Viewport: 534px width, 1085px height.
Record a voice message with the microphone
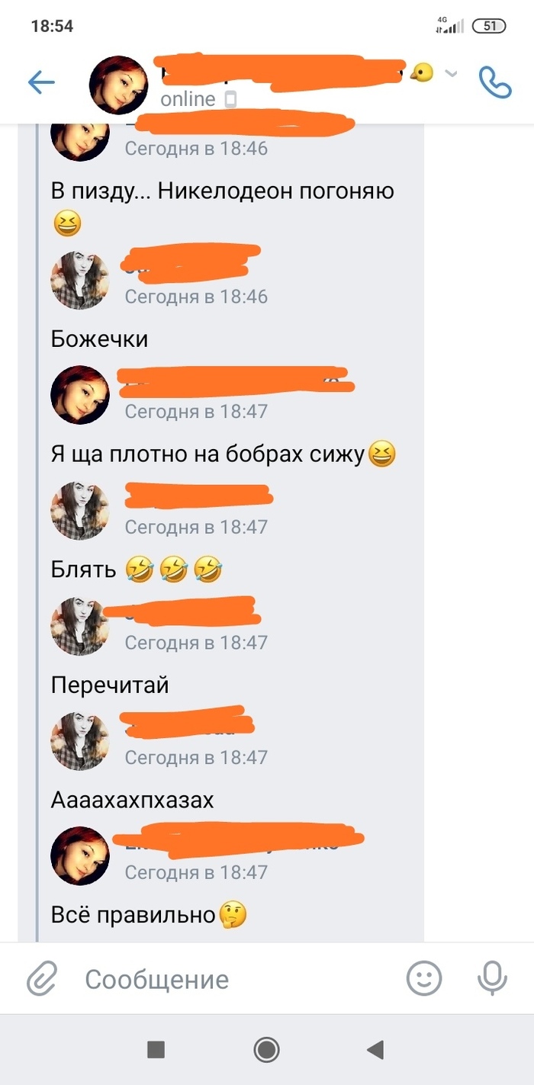[492, 978]
